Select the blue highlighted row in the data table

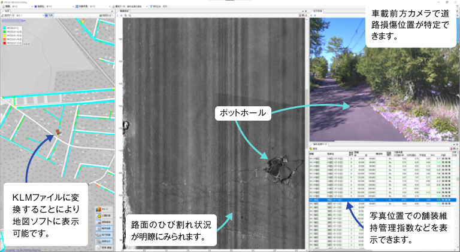[383, 200]
